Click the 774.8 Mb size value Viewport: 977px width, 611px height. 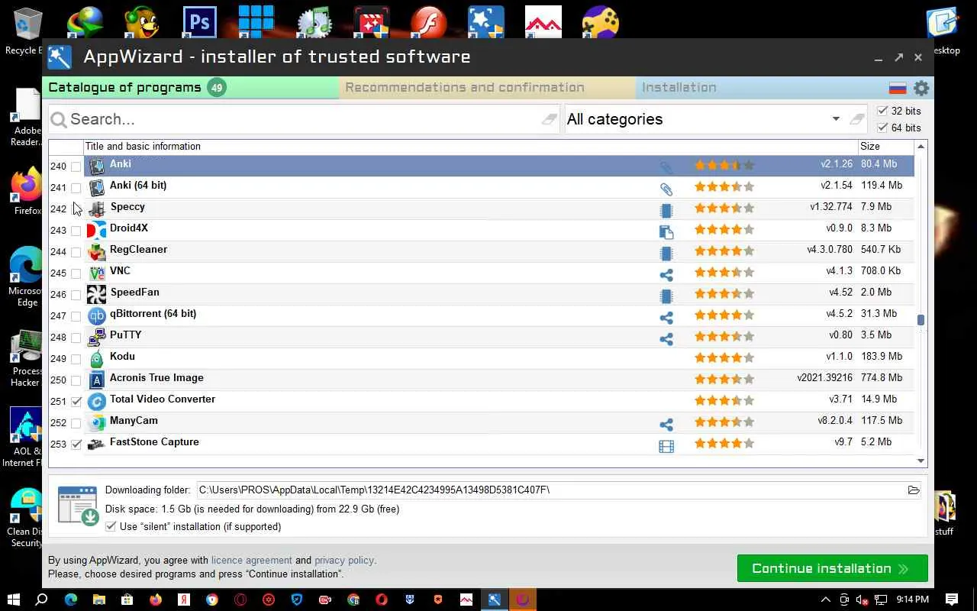tap(882, 378)
